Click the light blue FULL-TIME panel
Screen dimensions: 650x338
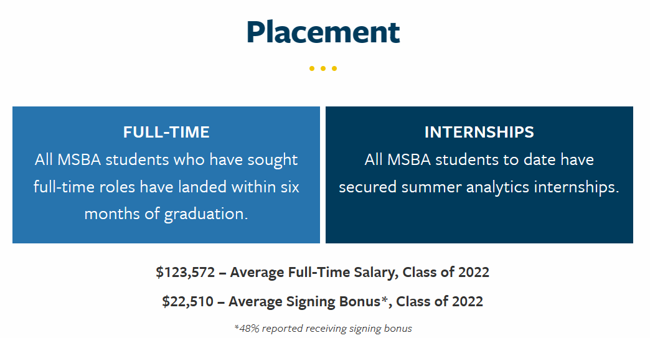coord(166,175)
